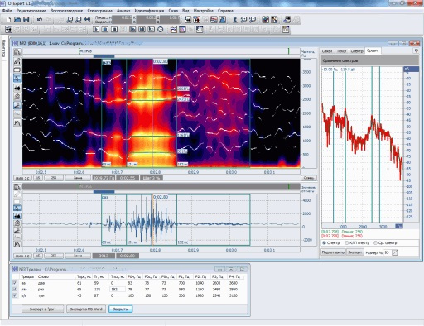Click the blue scroll thumb above waveform
The height and width of the screenshot is (326, 424).
point(104,192)
